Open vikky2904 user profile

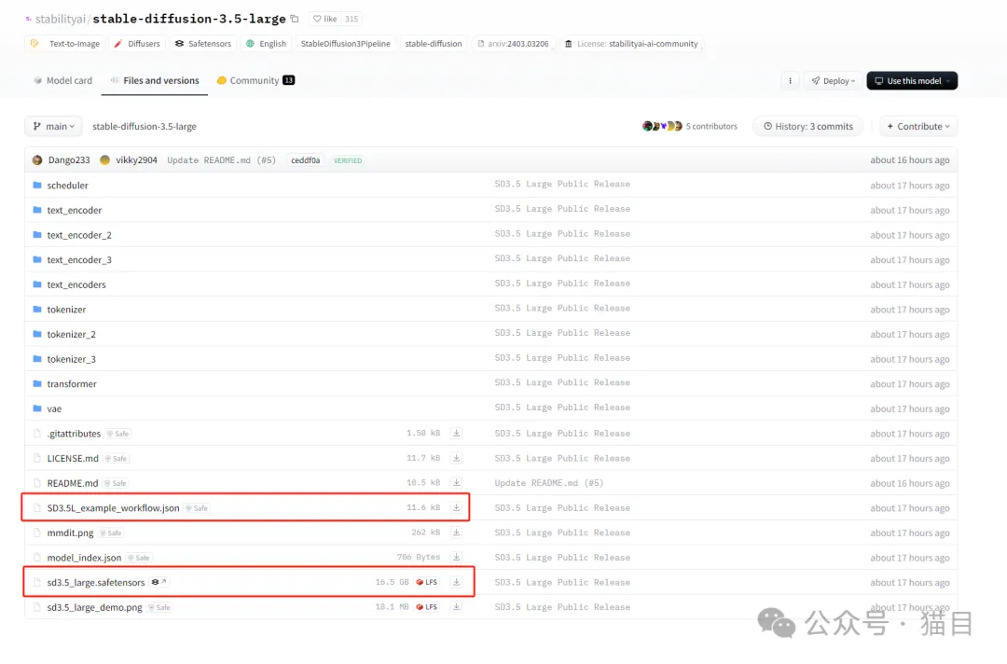tap(136, 159)
